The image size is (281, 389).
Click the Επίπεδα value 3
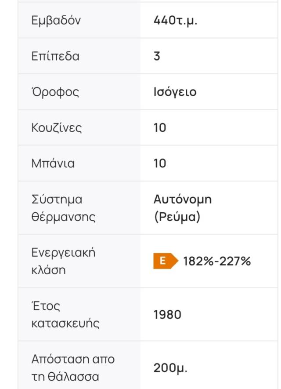click(157, 56)
